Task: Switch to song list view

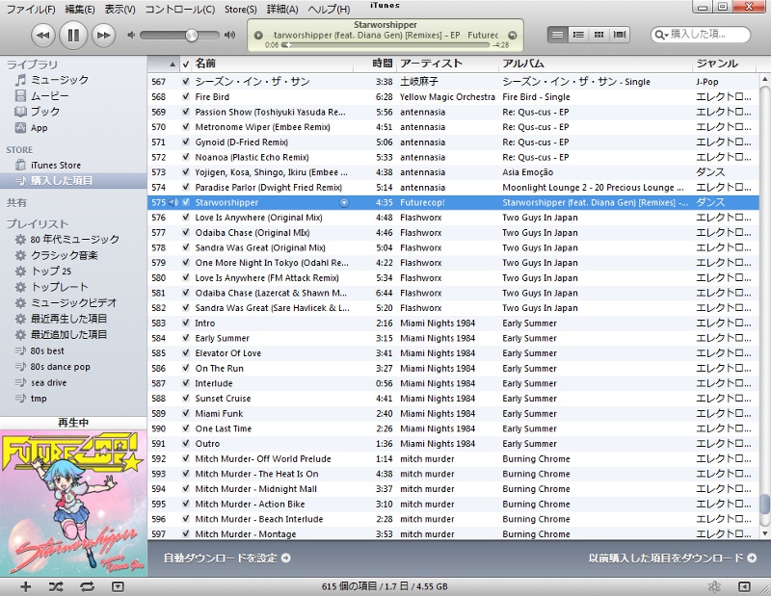Action: [x=558, y=35]
